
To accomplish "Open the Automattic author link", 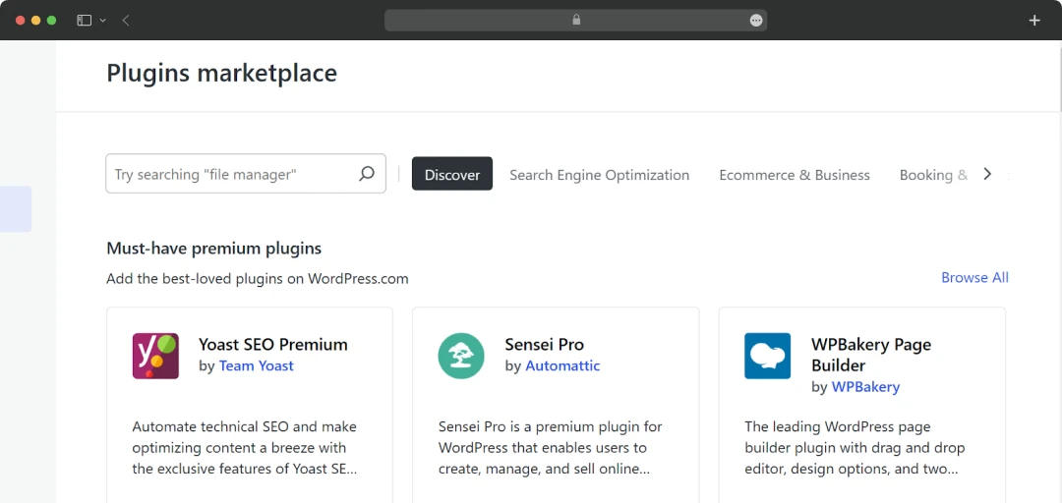I will [562, 366].
